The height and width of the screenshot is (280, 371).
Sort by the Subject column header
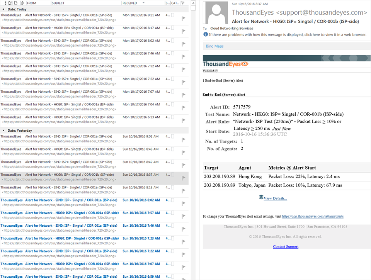pos(59,3)
